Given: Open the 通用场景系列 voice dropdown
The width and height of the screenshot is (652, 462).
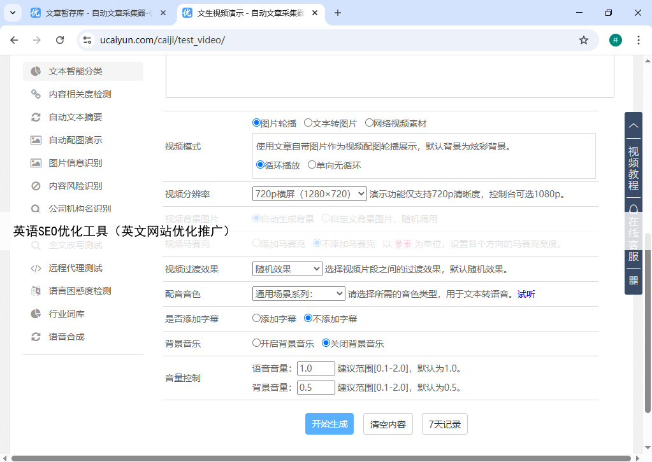Looking at the screenshot, I should [298, 294].
